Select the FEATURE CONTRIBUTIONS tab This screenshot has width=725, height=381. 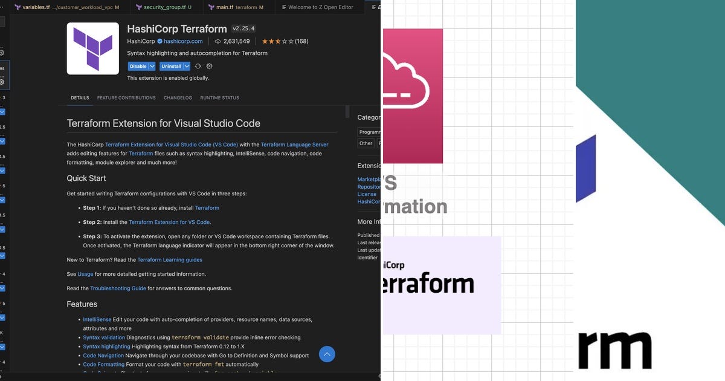coord(126,97)
